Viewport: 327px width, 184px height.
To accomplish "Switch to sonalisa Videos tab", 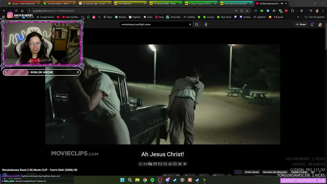I will [59, 4].
